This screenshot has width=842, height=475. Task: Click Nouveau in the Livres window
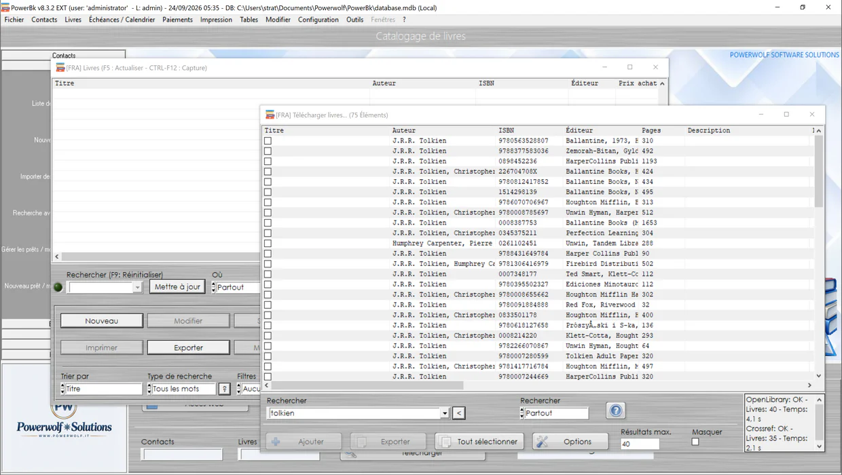coord(102,321)
